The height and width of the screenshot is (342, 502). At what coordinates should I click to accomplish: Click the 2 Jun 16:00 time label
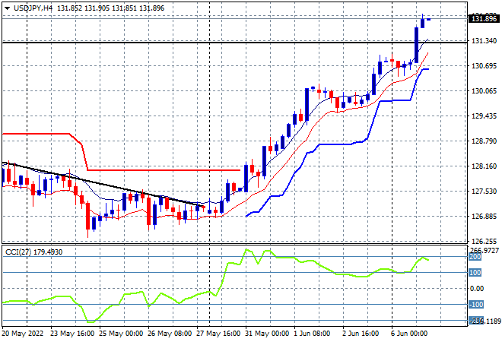[x=361, y=334]
